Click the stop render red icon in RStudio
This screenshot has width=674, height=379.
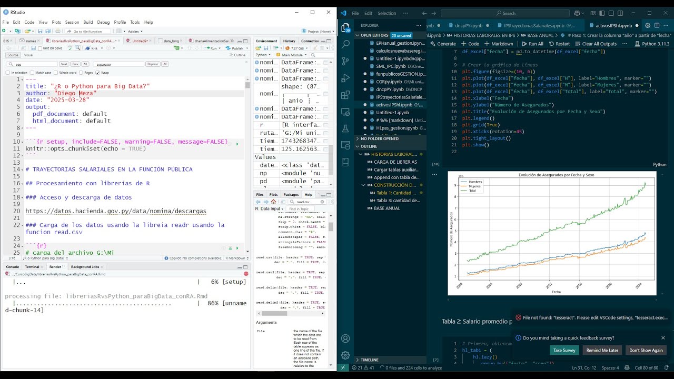tap(246, 274)
